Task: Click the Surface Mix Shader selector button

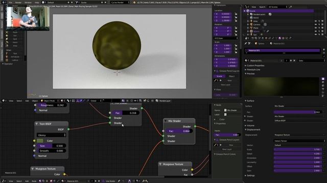Action: 299,106
